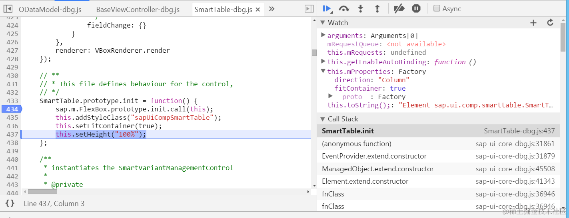Set a breakpoint on line 435

click(x=12, y=117)
